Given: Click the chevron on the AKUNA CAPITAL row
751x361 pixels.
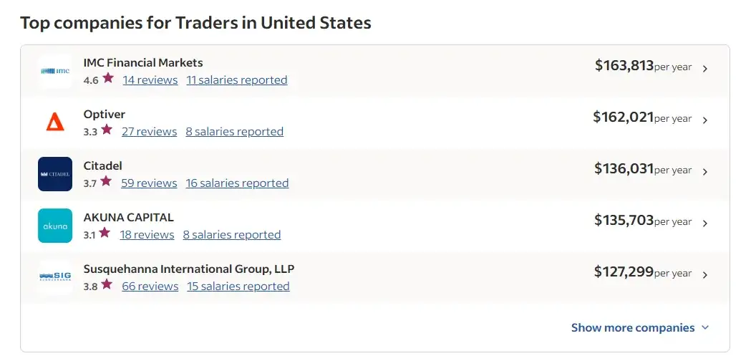Looking at the screenshot, I should click(x=705, y=223).
